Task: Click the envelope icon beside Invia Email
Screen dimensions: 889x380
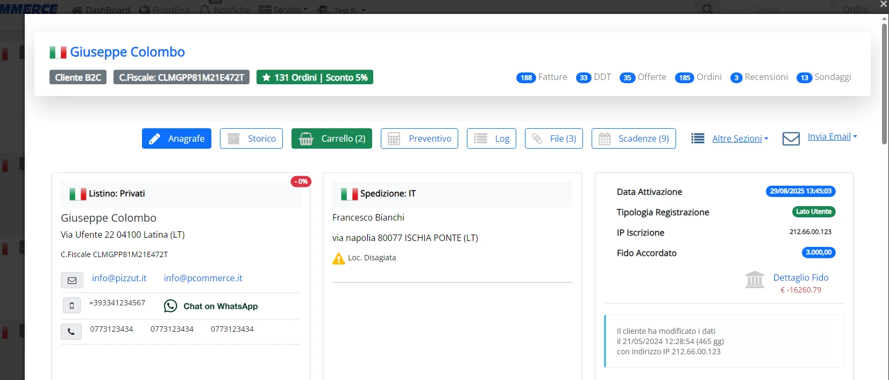Action: click(791, 138)
